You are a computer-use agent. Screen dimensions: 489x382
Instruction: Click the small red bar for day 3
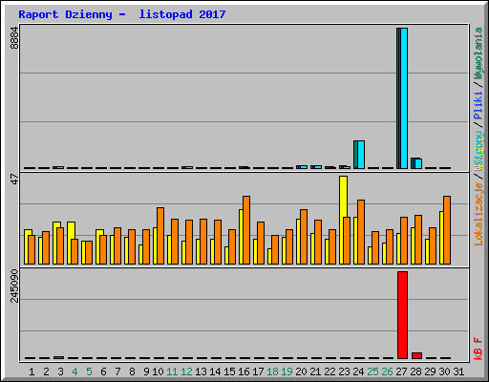coord(58,357)
